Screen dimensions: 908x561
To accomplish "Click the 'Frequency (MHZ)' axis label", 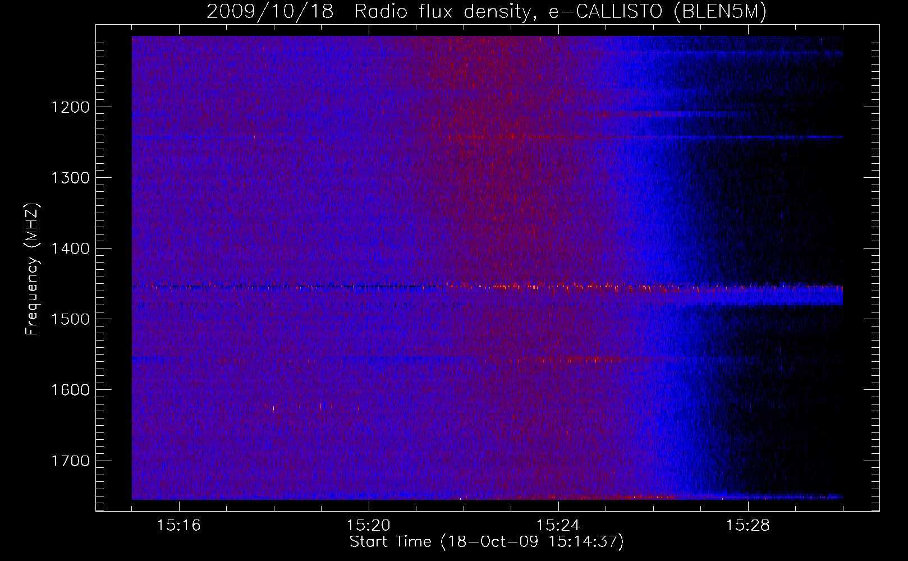I will coord(33,269).
